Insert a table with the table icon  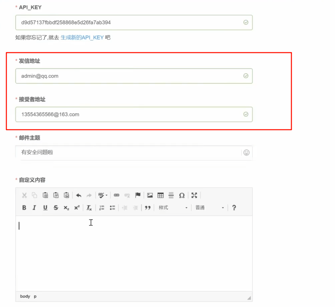pos(160,195)
